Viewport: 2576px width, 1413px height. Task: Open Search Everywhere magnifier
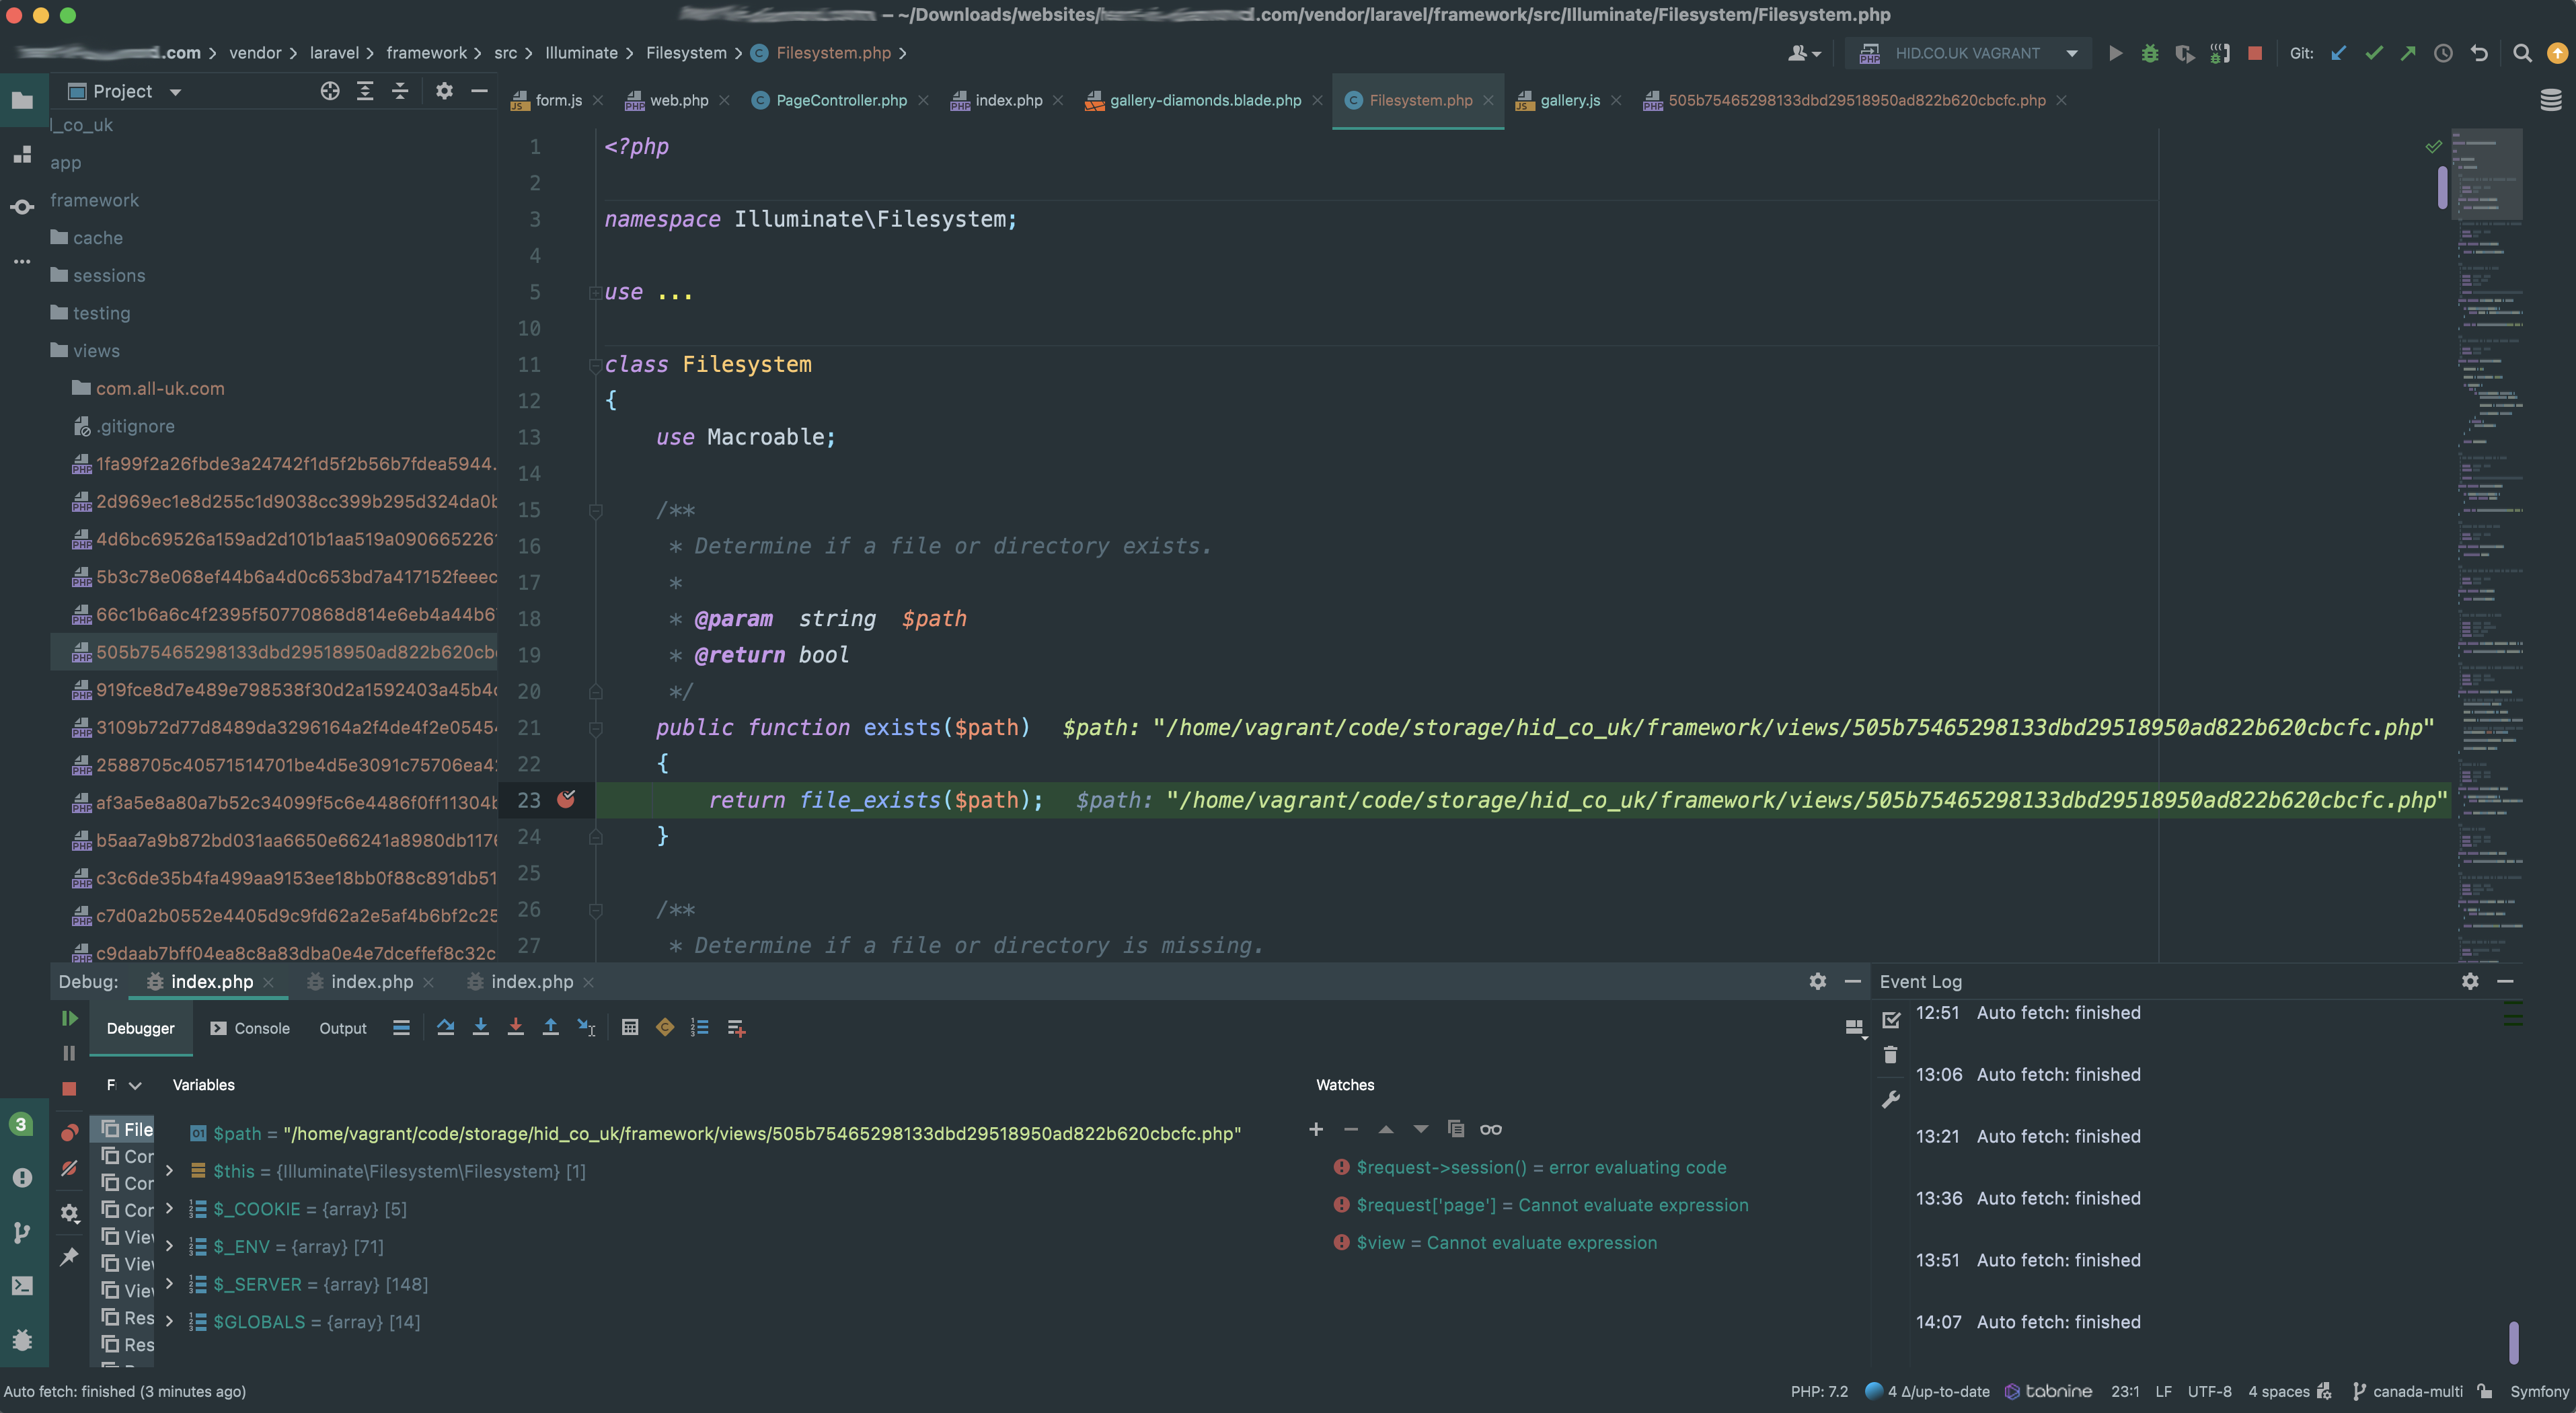point(2522,53)
